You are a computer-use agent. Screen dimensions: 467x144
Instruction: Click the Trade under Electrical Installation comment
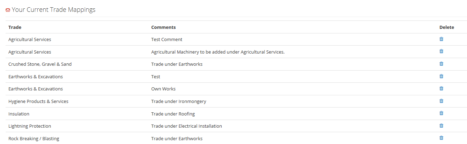click(x=186, y=126)
